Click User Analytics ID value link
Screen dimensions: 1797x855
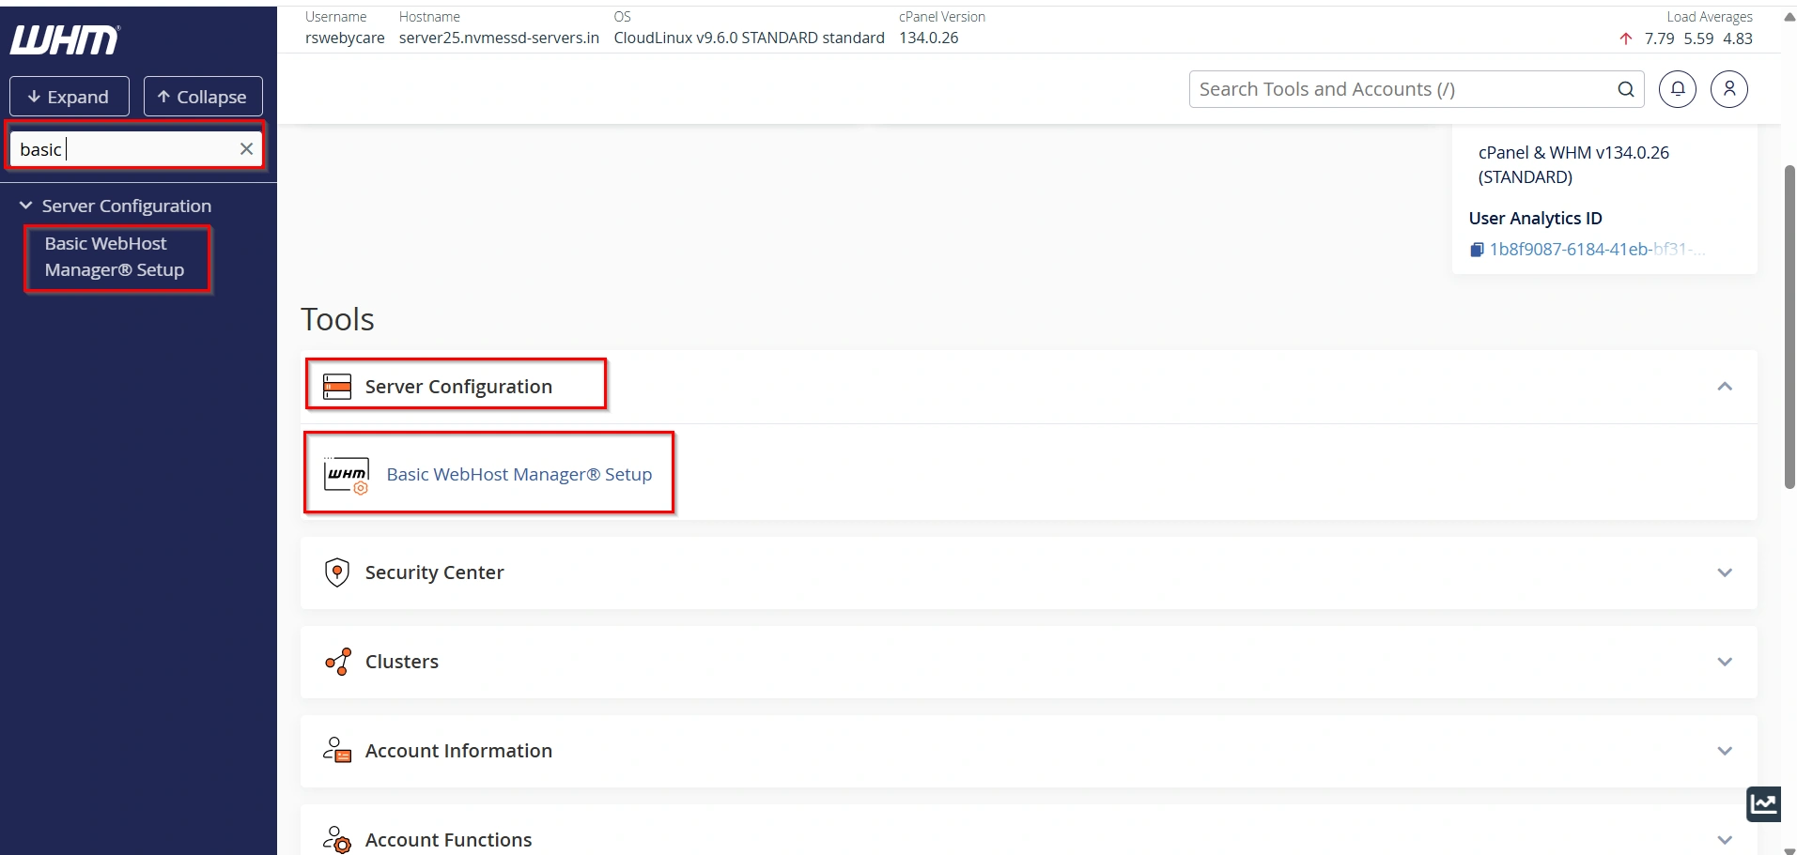(1597, 250)
